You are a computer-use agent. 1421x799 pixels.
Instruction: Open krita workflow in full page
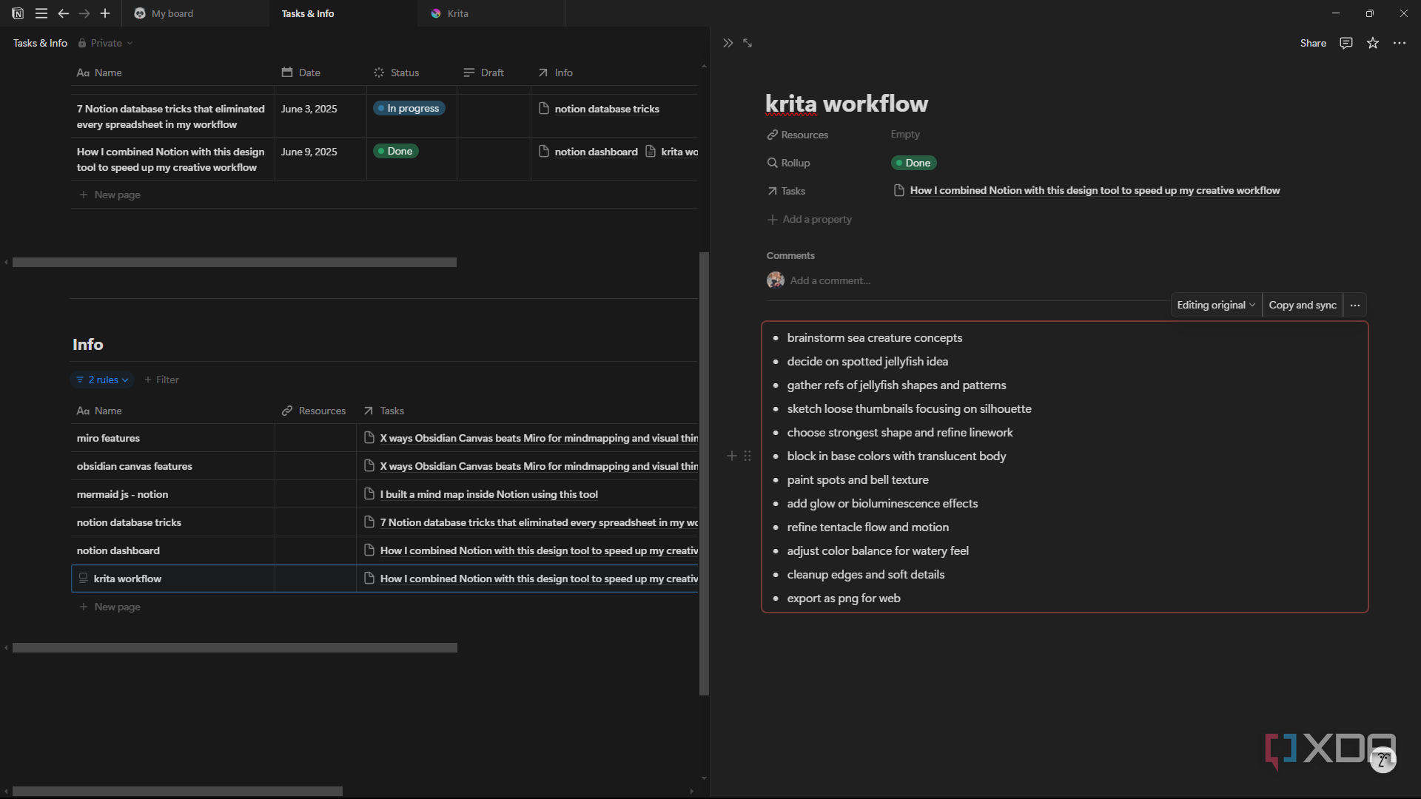(748, 43)
